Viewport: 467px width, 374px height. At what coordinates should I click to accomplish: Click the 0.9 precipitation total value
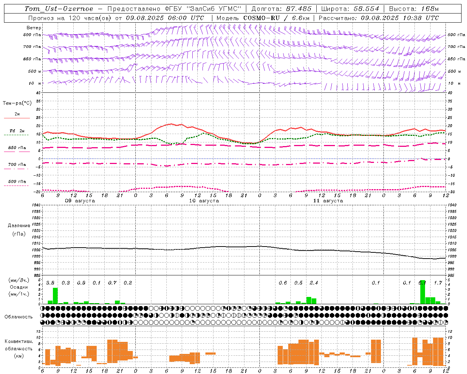81,283
